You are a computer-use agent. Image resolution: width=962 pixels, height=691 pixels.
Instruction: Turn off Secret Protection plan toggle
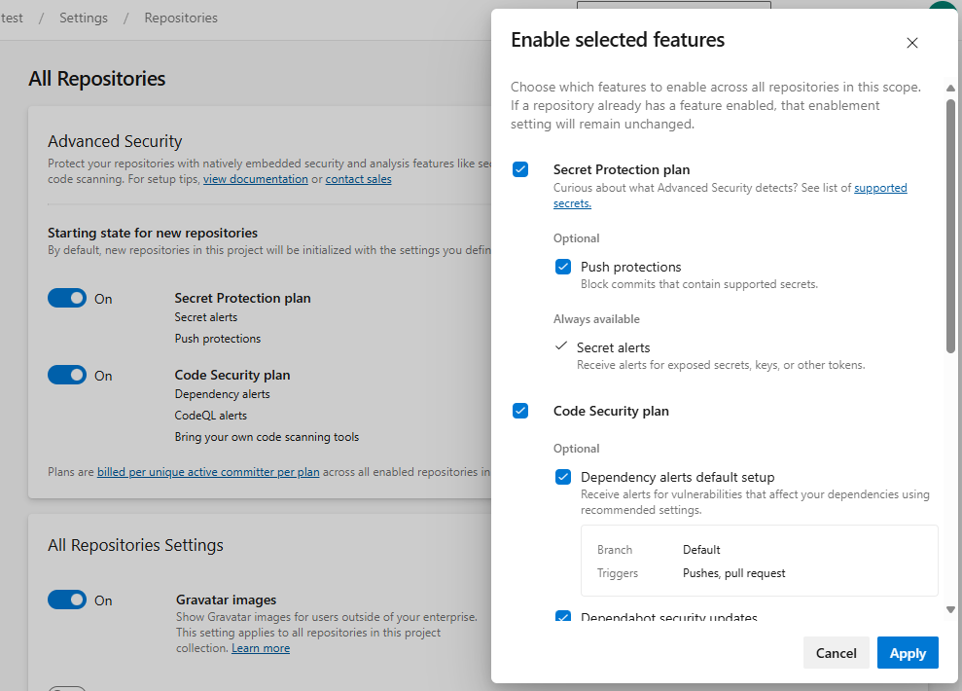[x=67, y=299]
